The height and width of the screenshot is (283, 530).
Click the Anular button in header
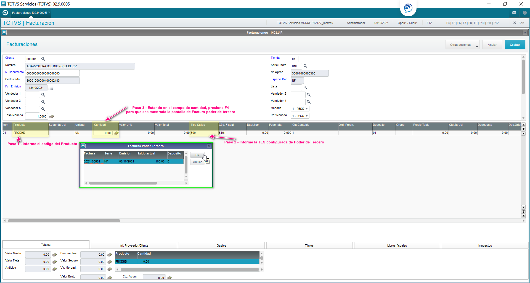tap(492, 45)
